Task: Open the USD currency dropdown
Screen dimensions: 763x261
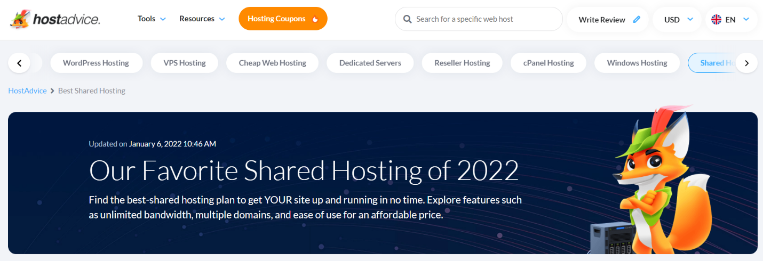Action: 678,20
